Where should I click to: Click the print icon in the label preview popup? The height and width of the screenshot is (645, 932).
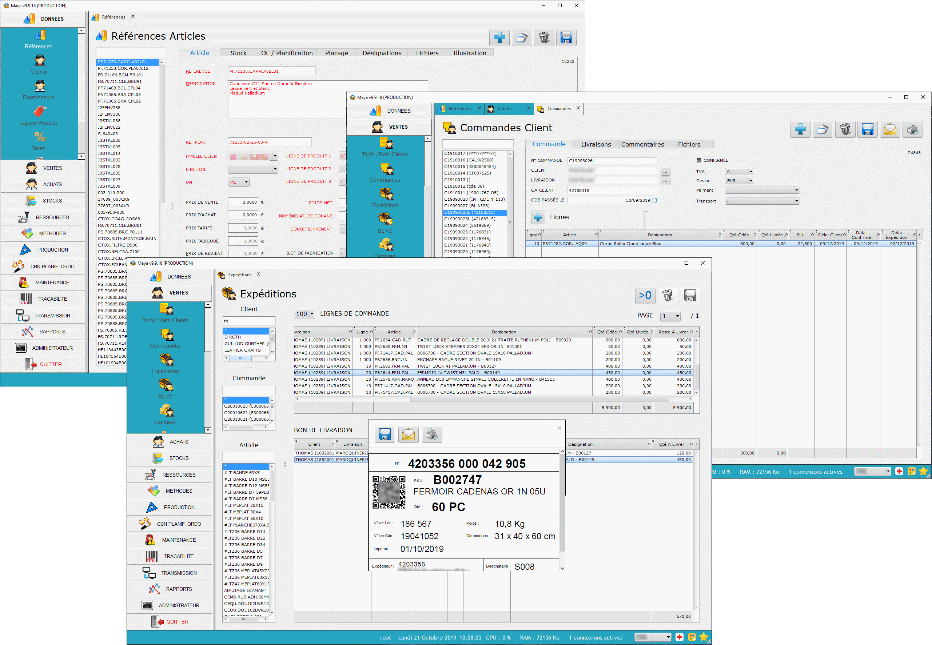coord(432,434)
